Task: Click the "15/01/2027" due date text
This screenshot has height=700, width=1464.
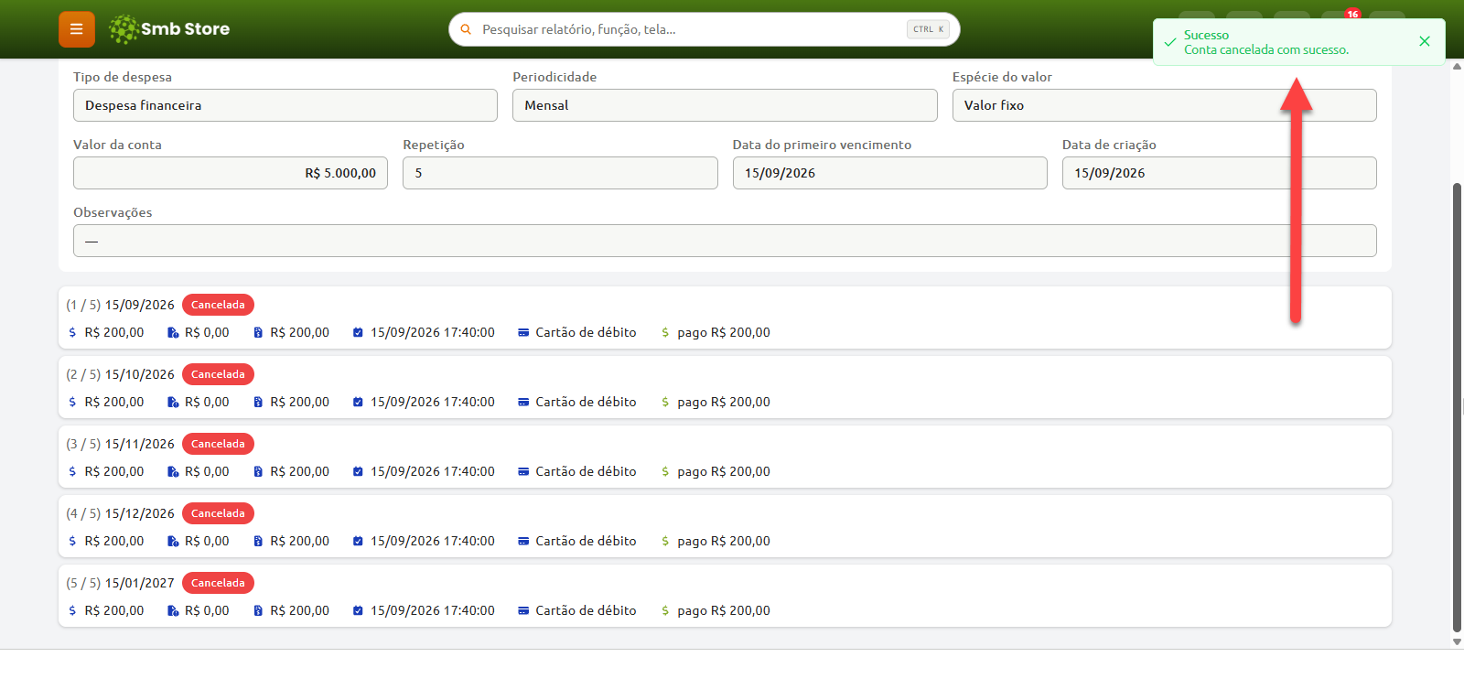Action: pos(140,583)
